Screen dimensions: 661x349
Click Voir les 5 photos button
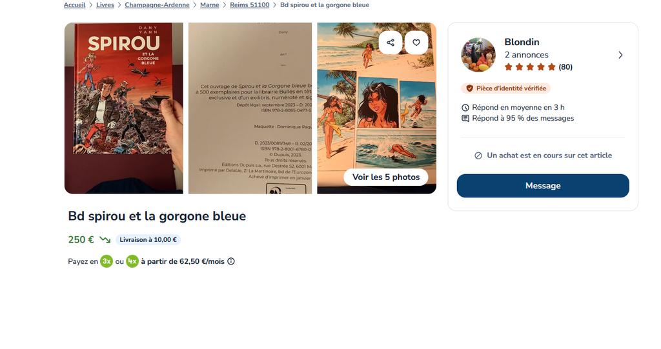tap(386, 177)
